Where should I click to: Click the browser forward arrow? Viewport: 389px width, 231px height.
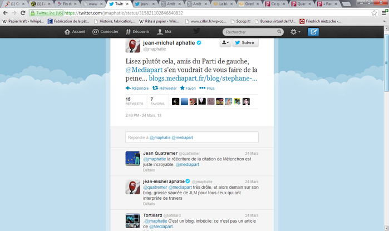14,13
